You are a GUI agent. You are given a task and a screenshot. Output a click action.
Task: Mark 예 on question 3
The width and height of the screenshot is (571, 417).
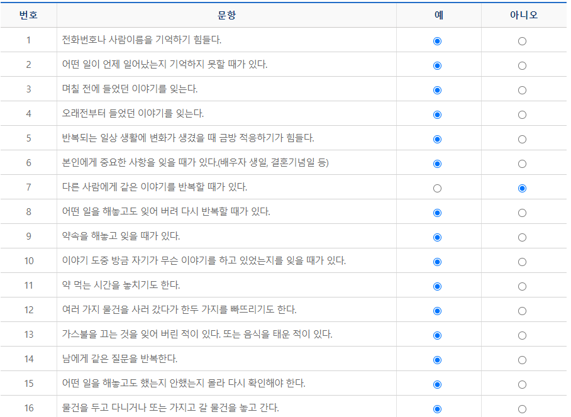[x=437, y=90]
